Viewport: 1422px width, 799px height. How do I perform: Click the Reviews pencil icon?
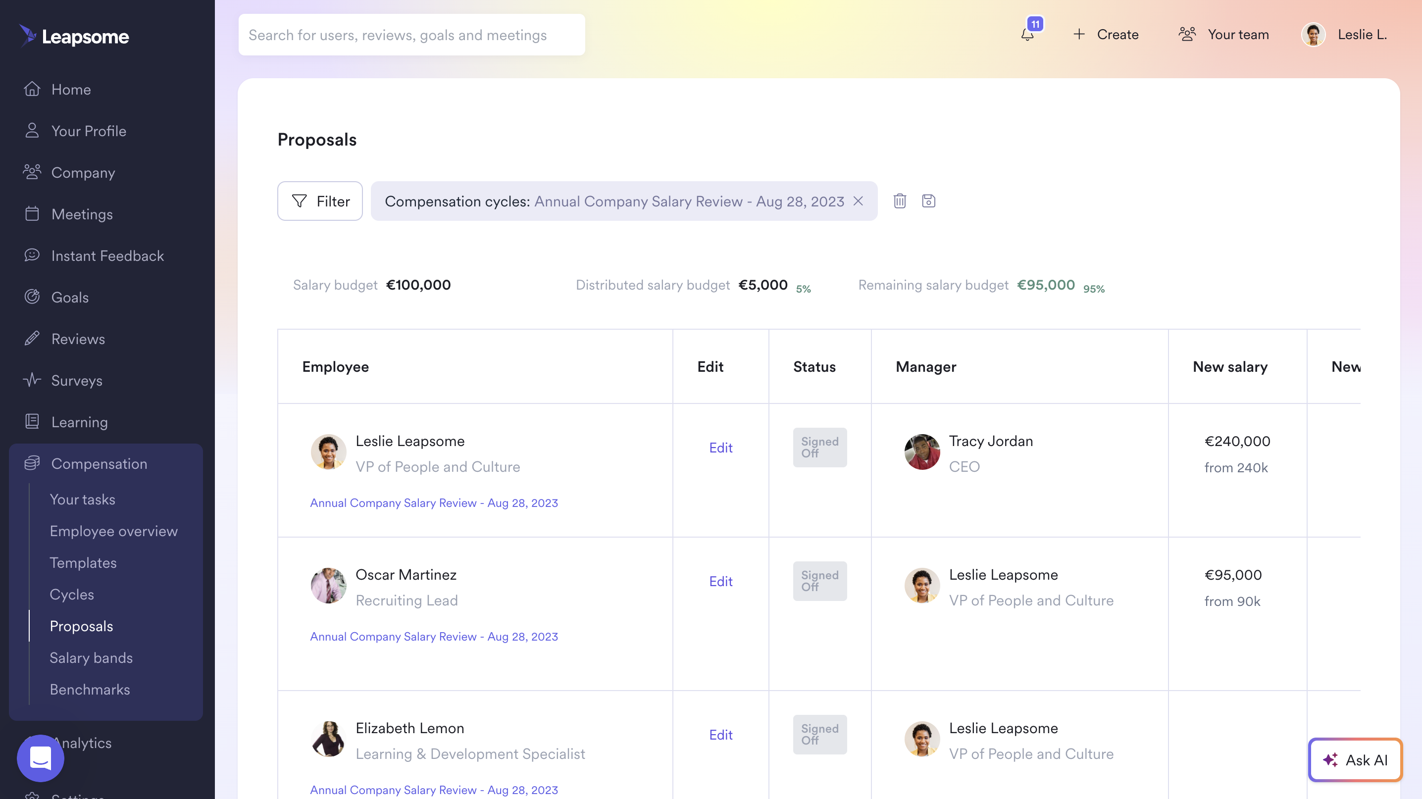[x=32, y=338]
